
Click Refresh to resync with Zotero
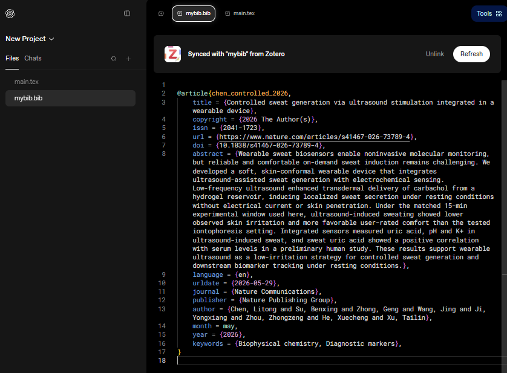(471, 54)
